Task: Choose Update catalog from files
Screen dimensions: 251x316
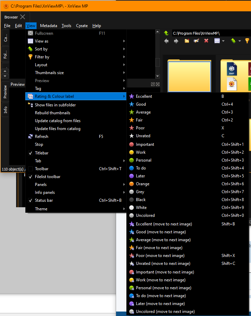Action: pyautogui.click(x=76, y=121)
